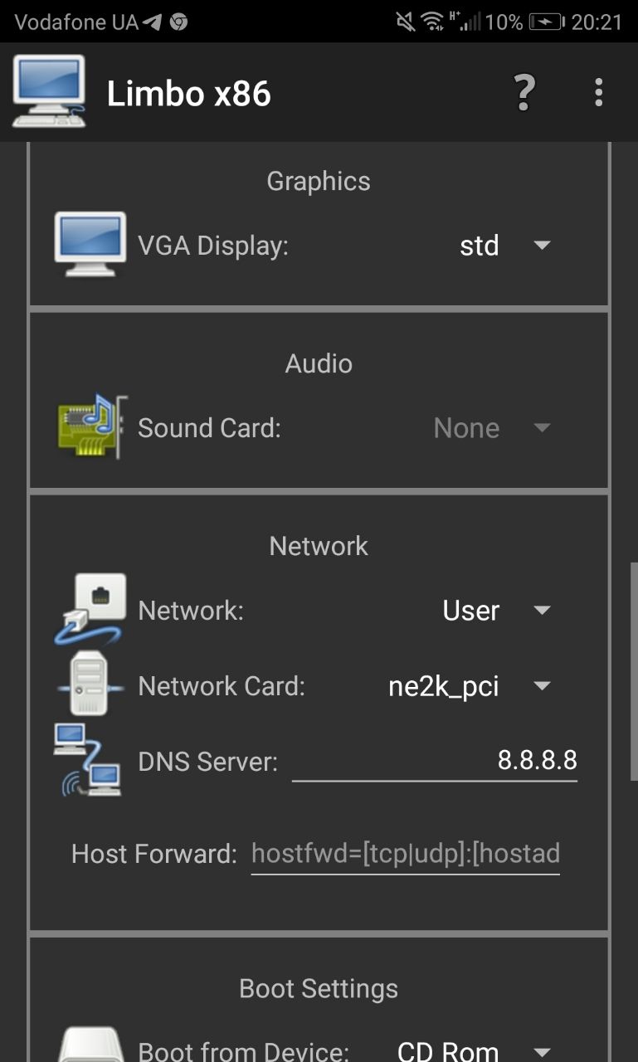Tap the Sound Card: label
The image size is (638, 1062).
point(209,428)
